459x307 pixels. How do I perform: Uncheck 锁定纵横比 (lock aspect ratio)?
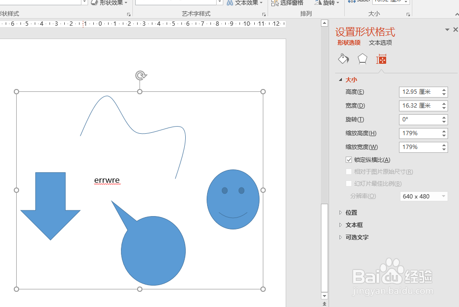349,159
